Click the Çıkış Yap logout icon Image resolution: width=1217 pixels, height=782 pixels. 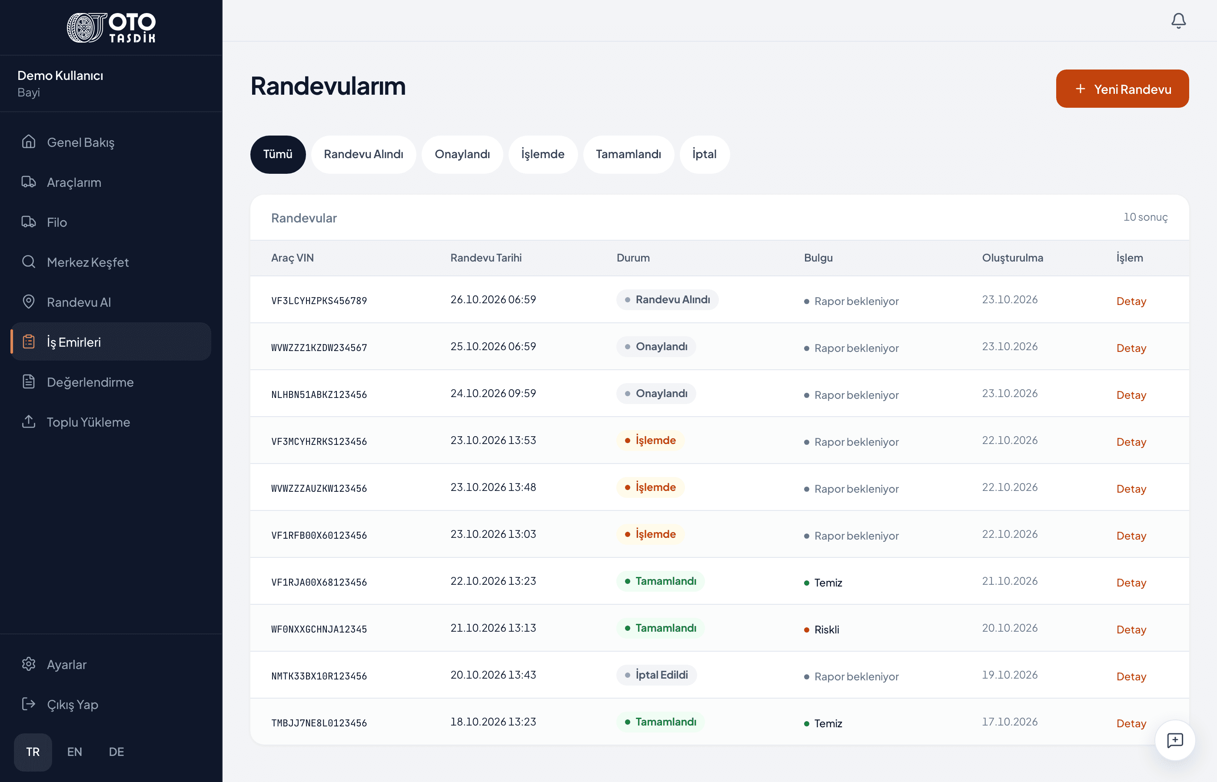tap(29, 704)
